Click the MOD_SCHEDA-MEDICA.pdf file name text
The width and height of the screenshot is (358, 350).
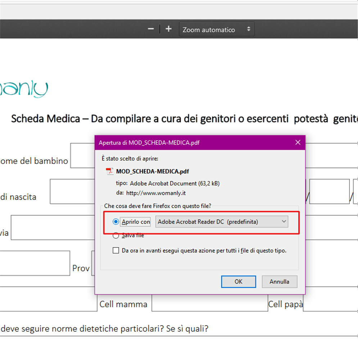[153, 171]
